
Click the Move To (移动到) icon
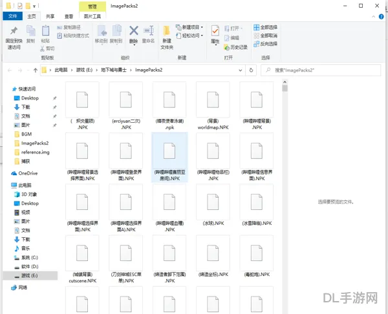[x=102, y=31]
